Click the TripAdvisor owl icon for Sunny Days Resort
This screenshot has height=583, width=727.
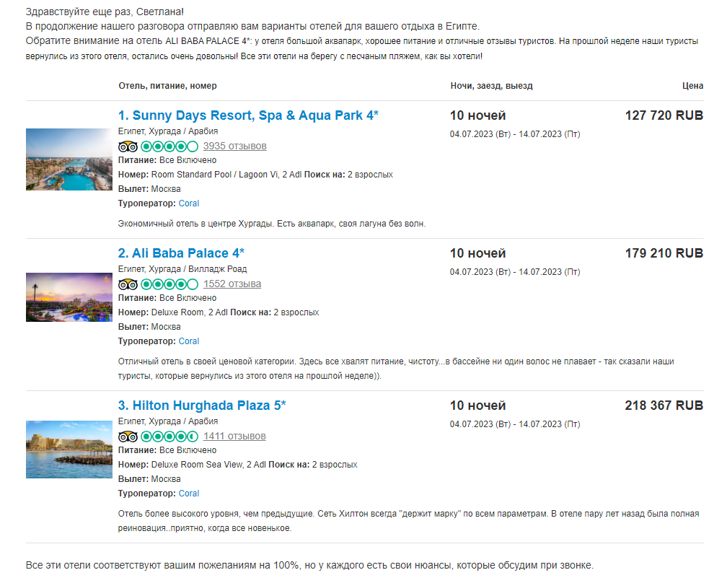click(x=128, y=146)
